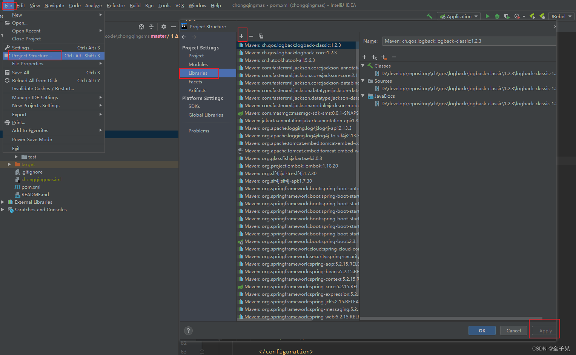Collapse the JavaDocs node

(x=363, y=96)
